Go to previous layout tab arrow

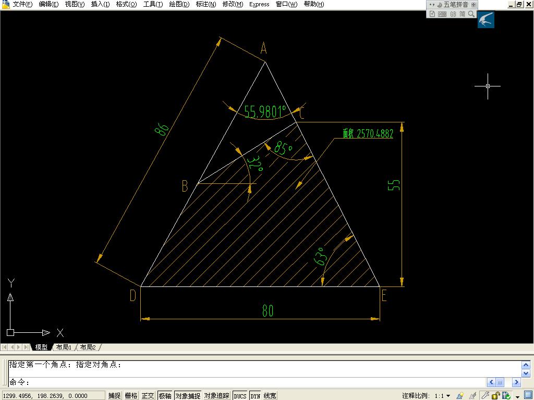(12, 347)
